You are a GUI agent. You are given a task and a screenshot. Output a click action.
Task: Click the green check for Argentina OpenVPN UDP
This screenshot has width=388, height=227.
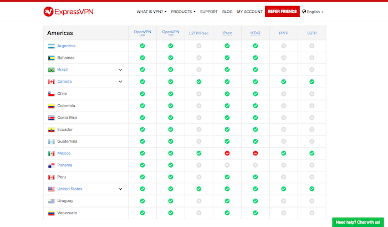pyautogui.click(x=142, y=46)
